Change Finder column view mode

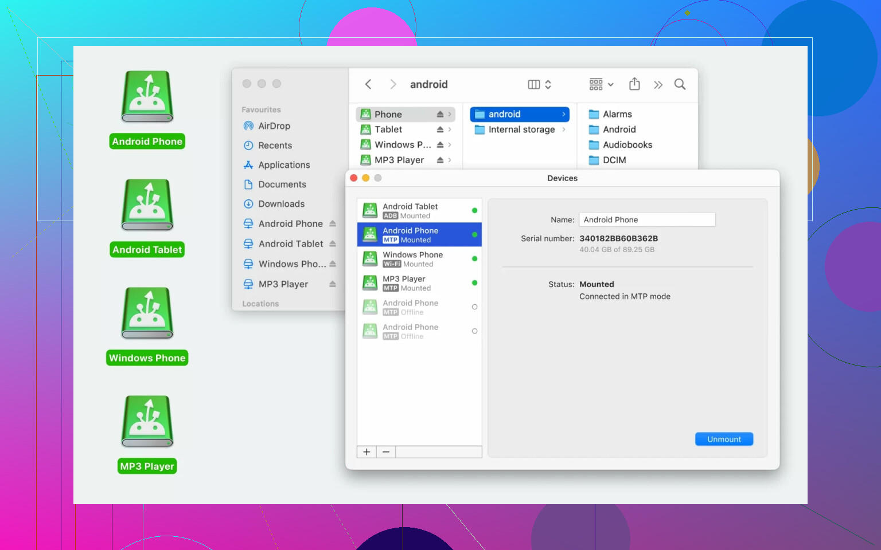point(540,84)
